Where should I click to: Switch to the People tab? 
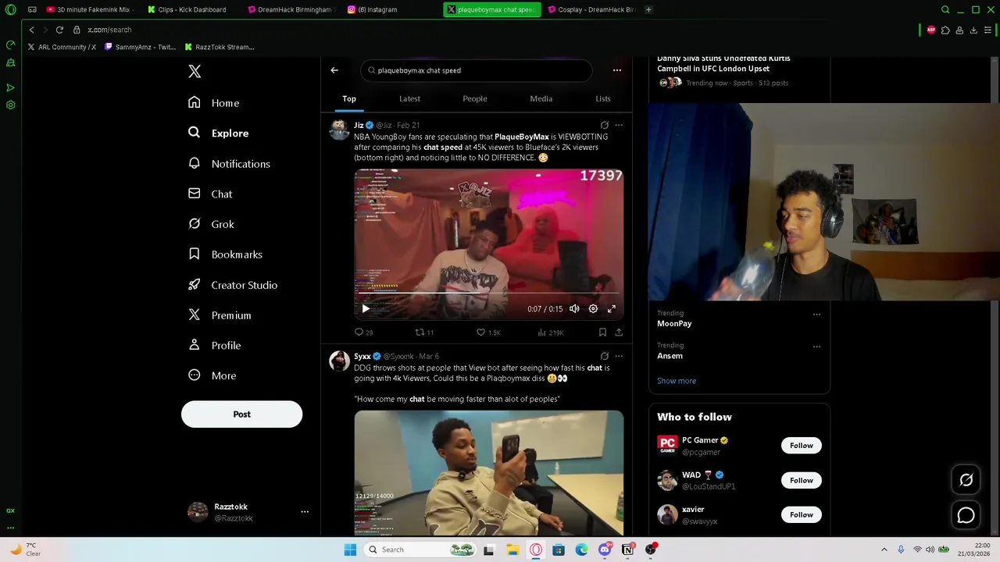475,99
